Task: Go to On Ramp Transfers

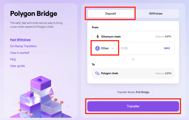Action: (23, 46)
